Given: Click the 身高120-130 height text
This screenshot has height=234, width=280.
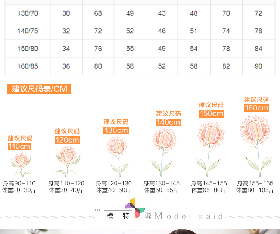Looking at the screenshot, I should click(113, 183).
